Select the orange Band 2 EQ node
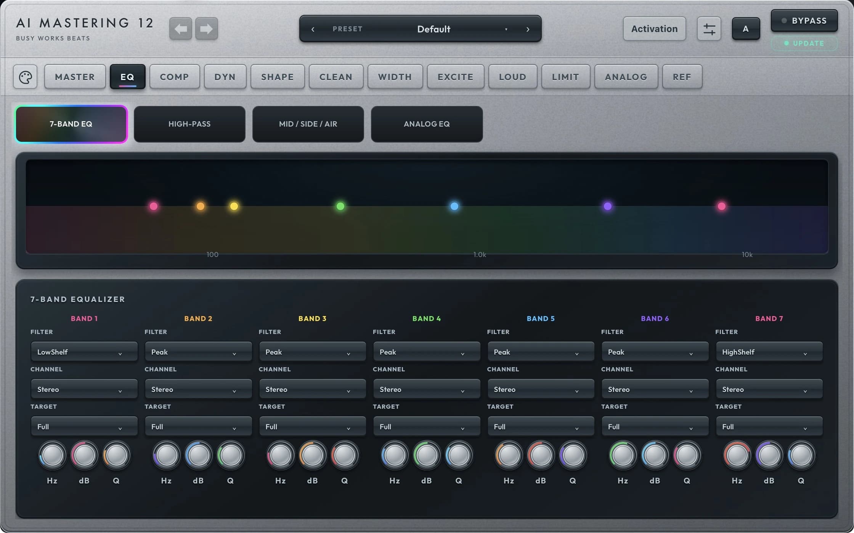Viewport: 854px width, 533px height. (201, 206)
